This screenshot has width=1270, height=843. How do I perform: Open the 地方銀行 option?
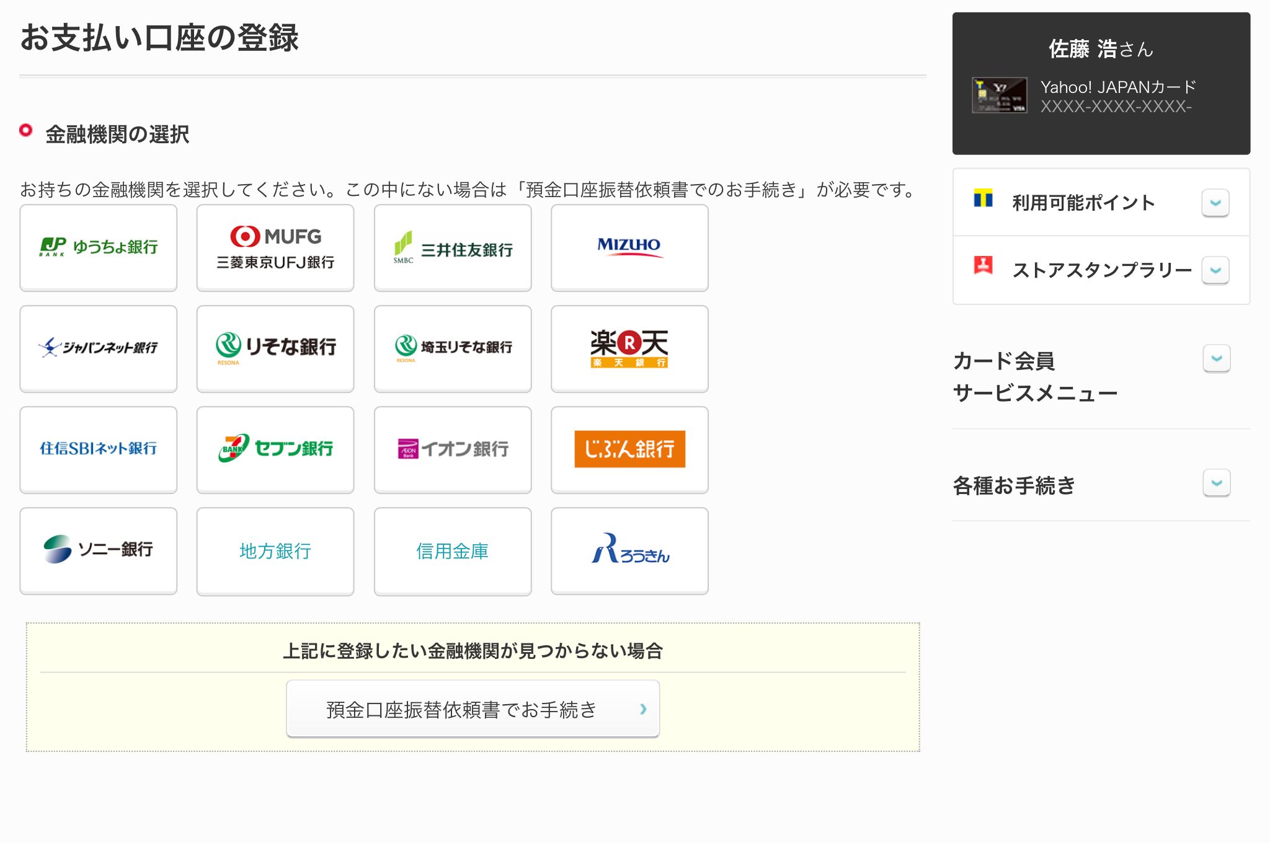click(275, 551)
